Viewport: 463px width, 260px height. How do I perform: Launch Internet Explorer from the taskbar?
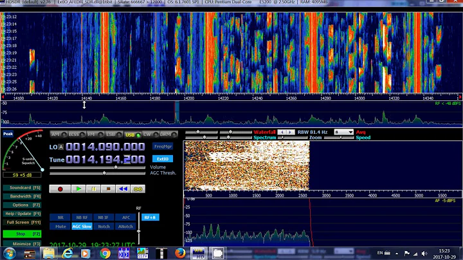(68, 254)
